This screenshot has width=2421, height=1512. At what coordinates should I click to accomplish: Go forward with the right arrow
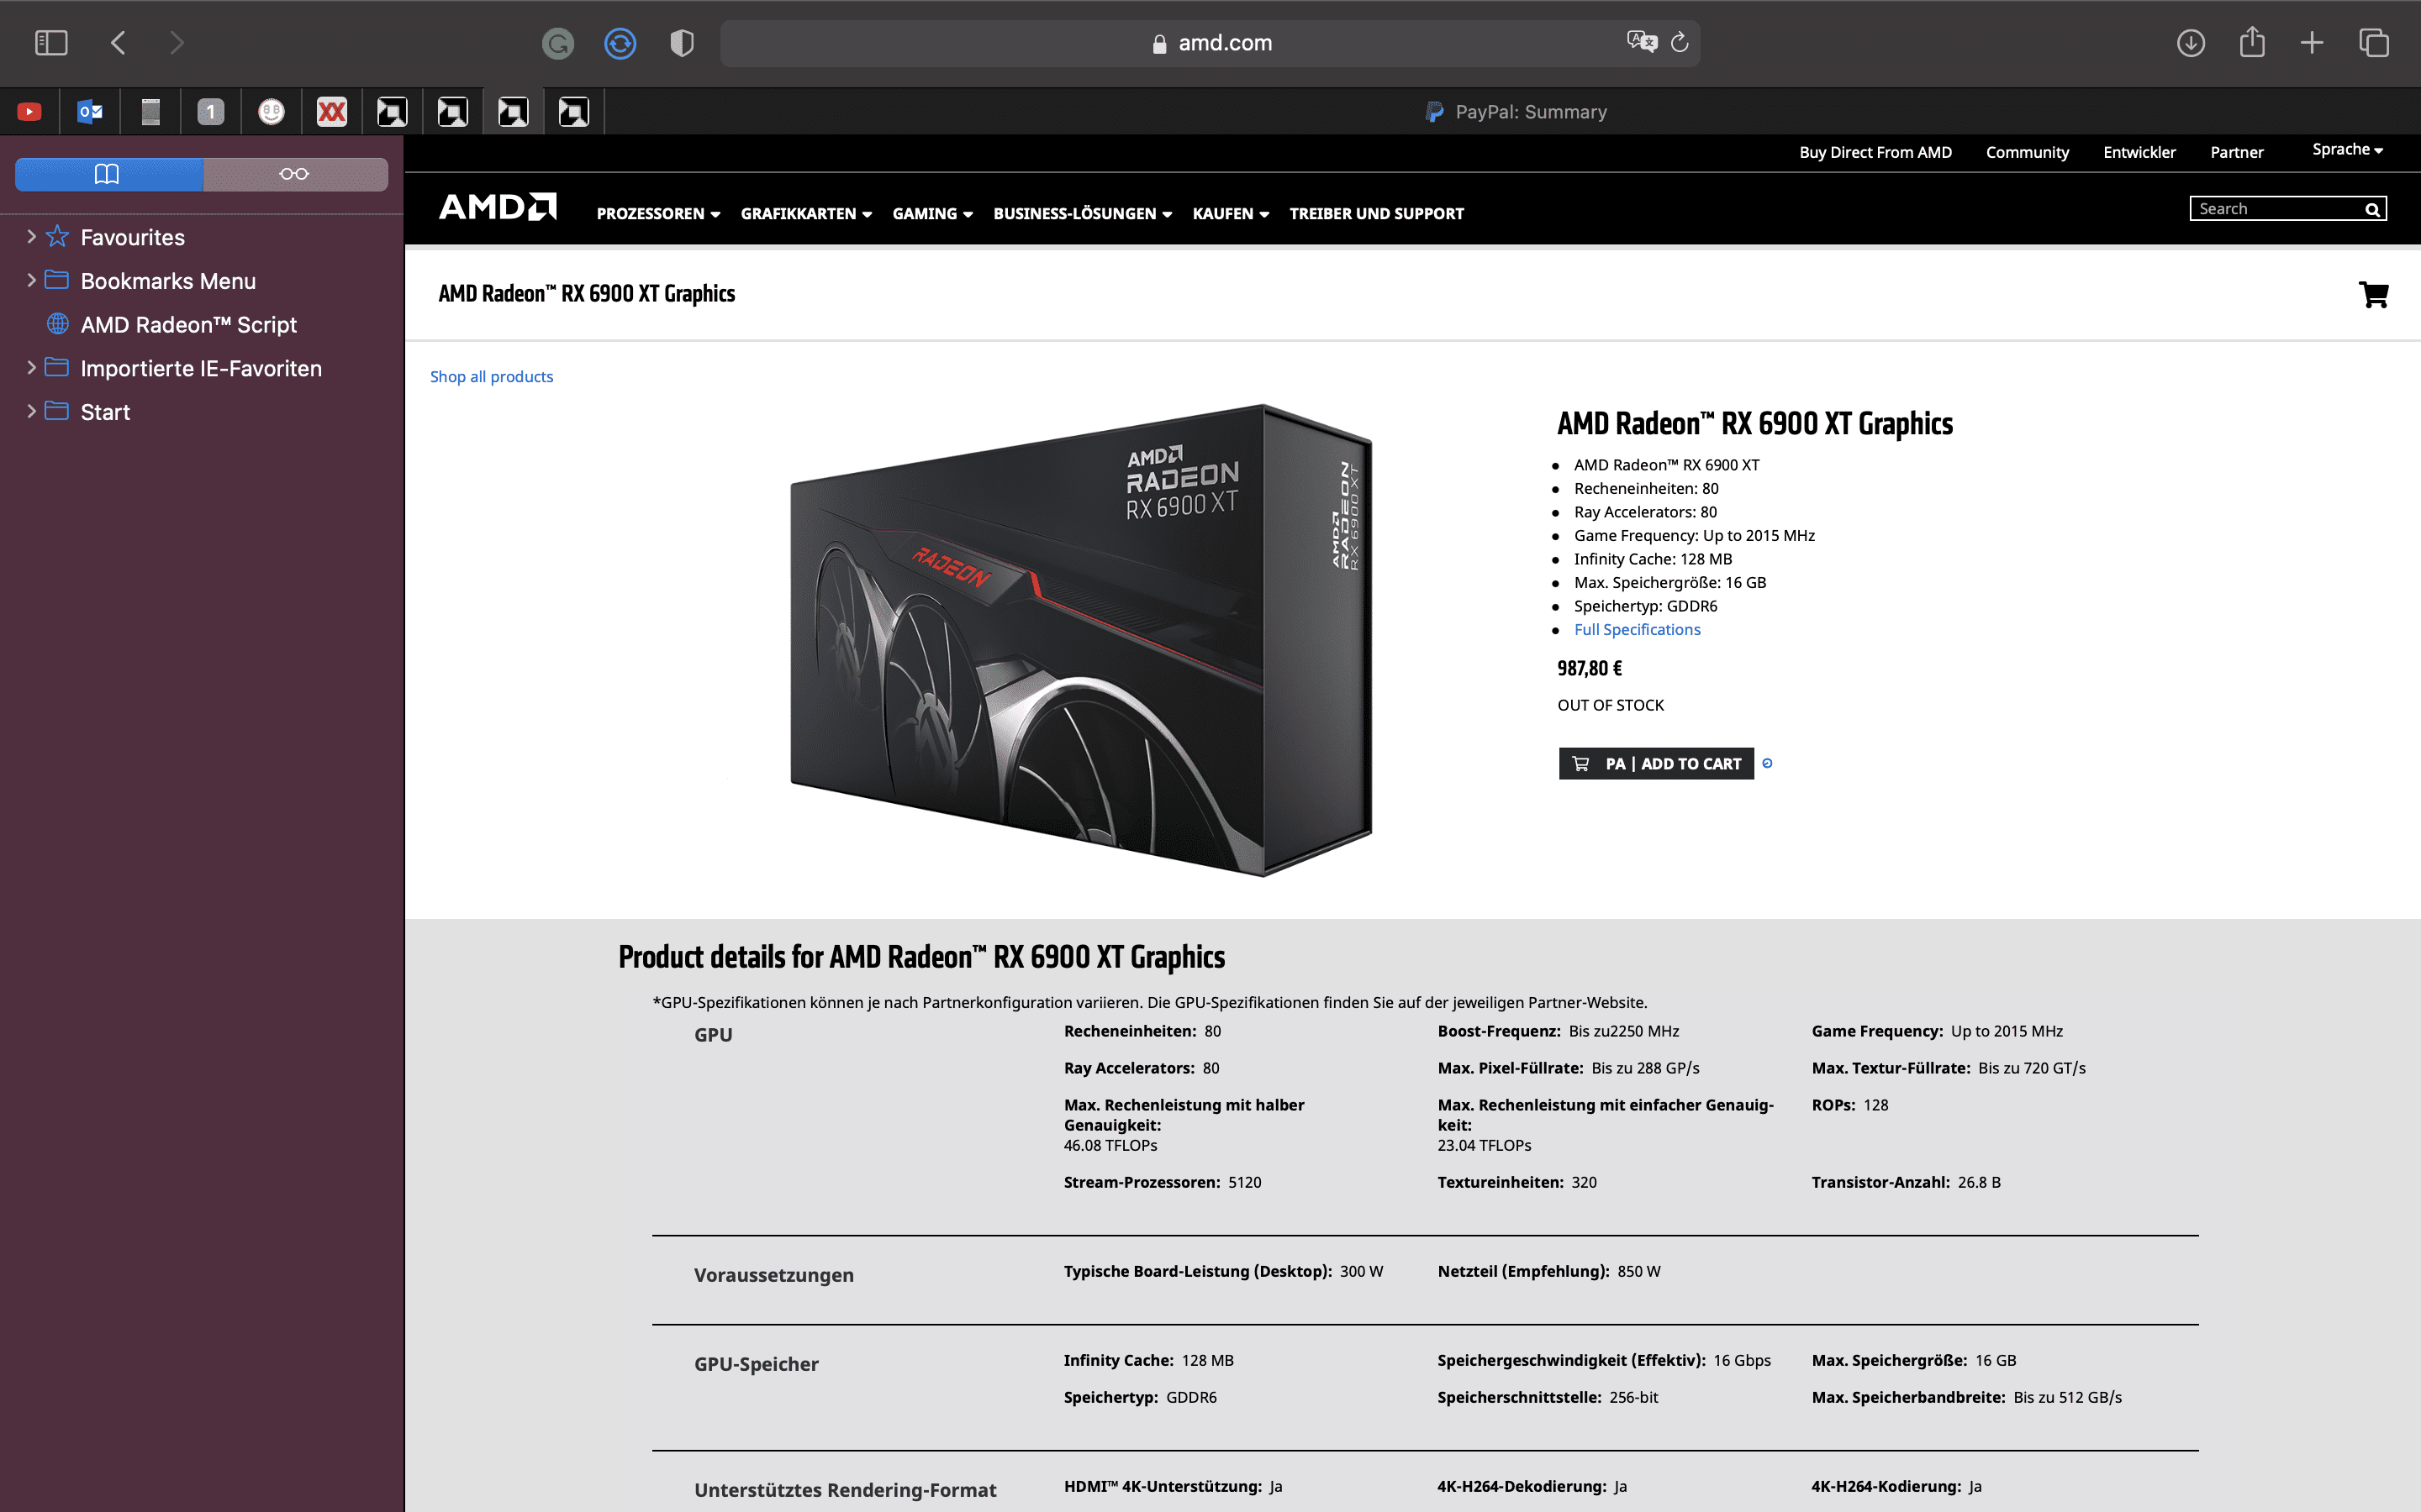tap(177, 43)
